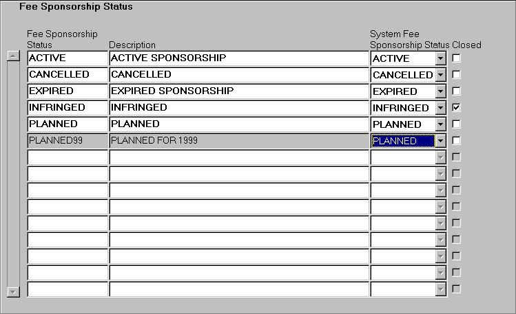Enable Closed checkbox for PLANNED99 row

coord(456,141)
